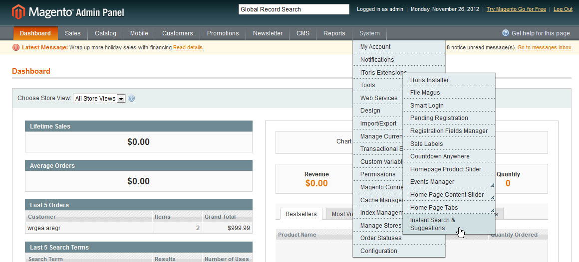This screenshot has height=262, width=579.
Task: Click the red Latest Message alert icon
Action: (x=16, y=47)
